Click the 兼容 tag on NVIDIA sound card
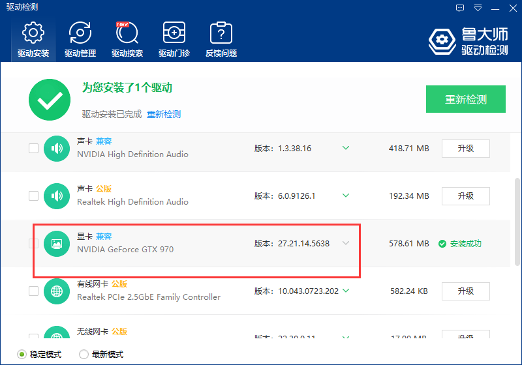The image size is (522, 365). [x=104, y=141]
